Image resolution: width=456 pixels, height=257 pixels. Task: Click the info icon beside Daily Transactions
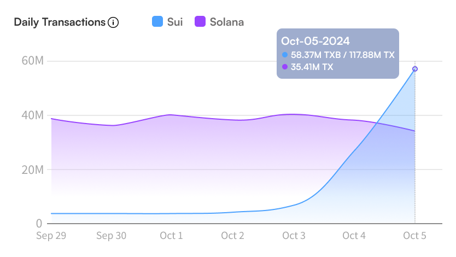pos(113,22)
